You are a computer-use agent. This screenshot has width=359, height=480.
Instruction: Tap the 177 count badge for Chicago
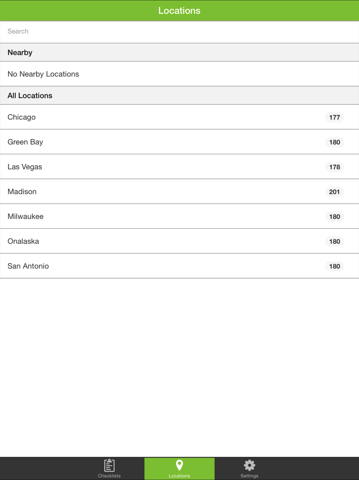point(335,117)
